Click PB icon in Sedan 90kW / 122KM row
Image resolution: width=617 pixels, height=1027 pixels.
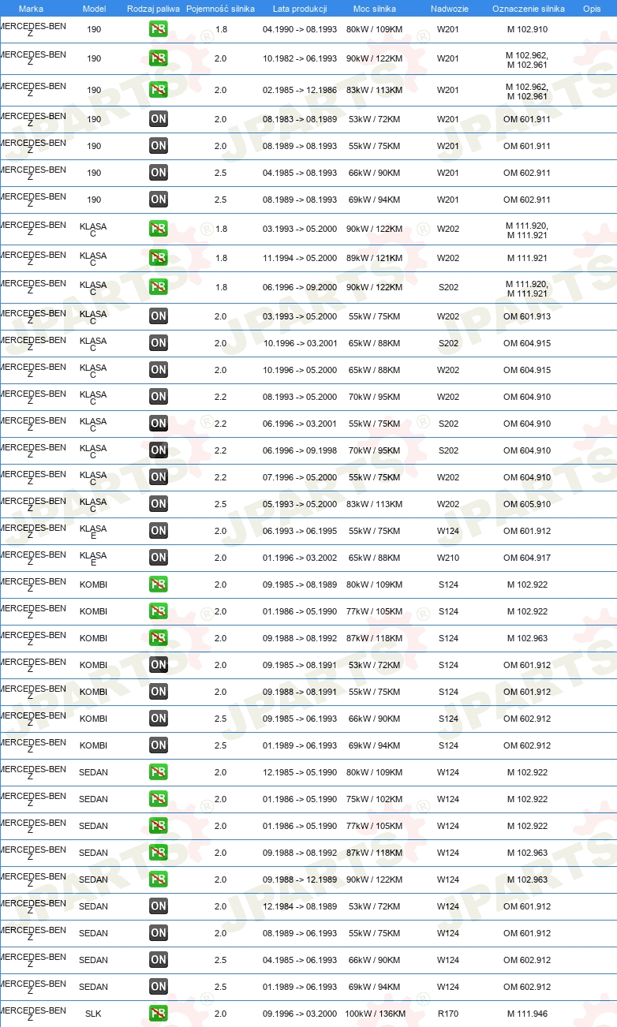[159, 880]
